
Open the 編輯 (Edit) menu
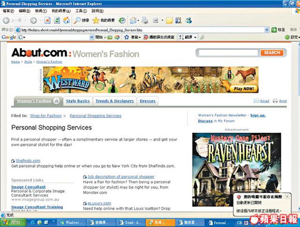coord(24,11)
